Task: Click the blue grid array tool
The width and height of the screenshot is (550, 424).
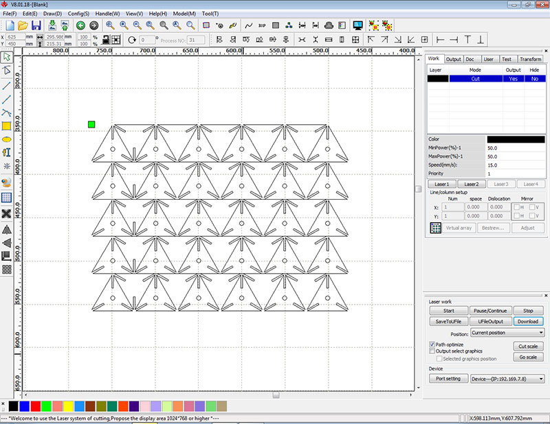Action: point(7,198)
